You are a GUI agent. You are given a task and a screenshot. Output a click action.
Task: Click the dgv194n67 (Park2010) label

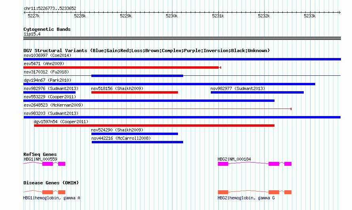(47, 80)
